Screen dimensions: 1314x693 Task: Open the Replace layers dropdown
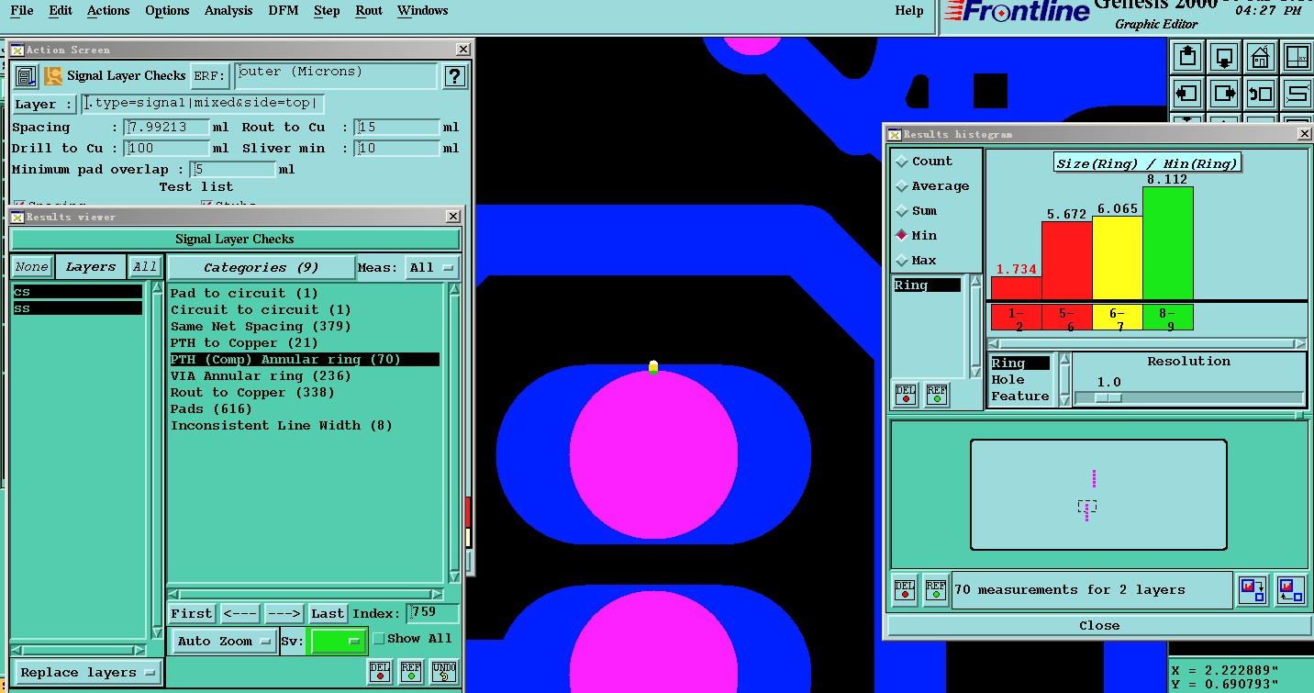(x=89, y=673)
